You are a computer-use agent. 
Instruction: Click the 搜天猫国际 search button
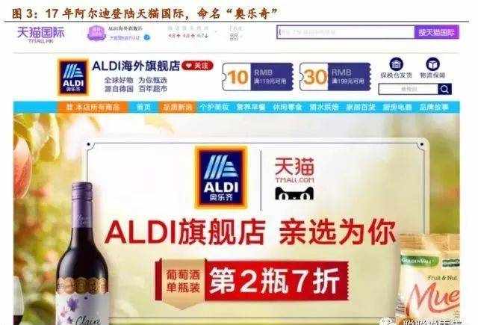click(x=436, y=32)
